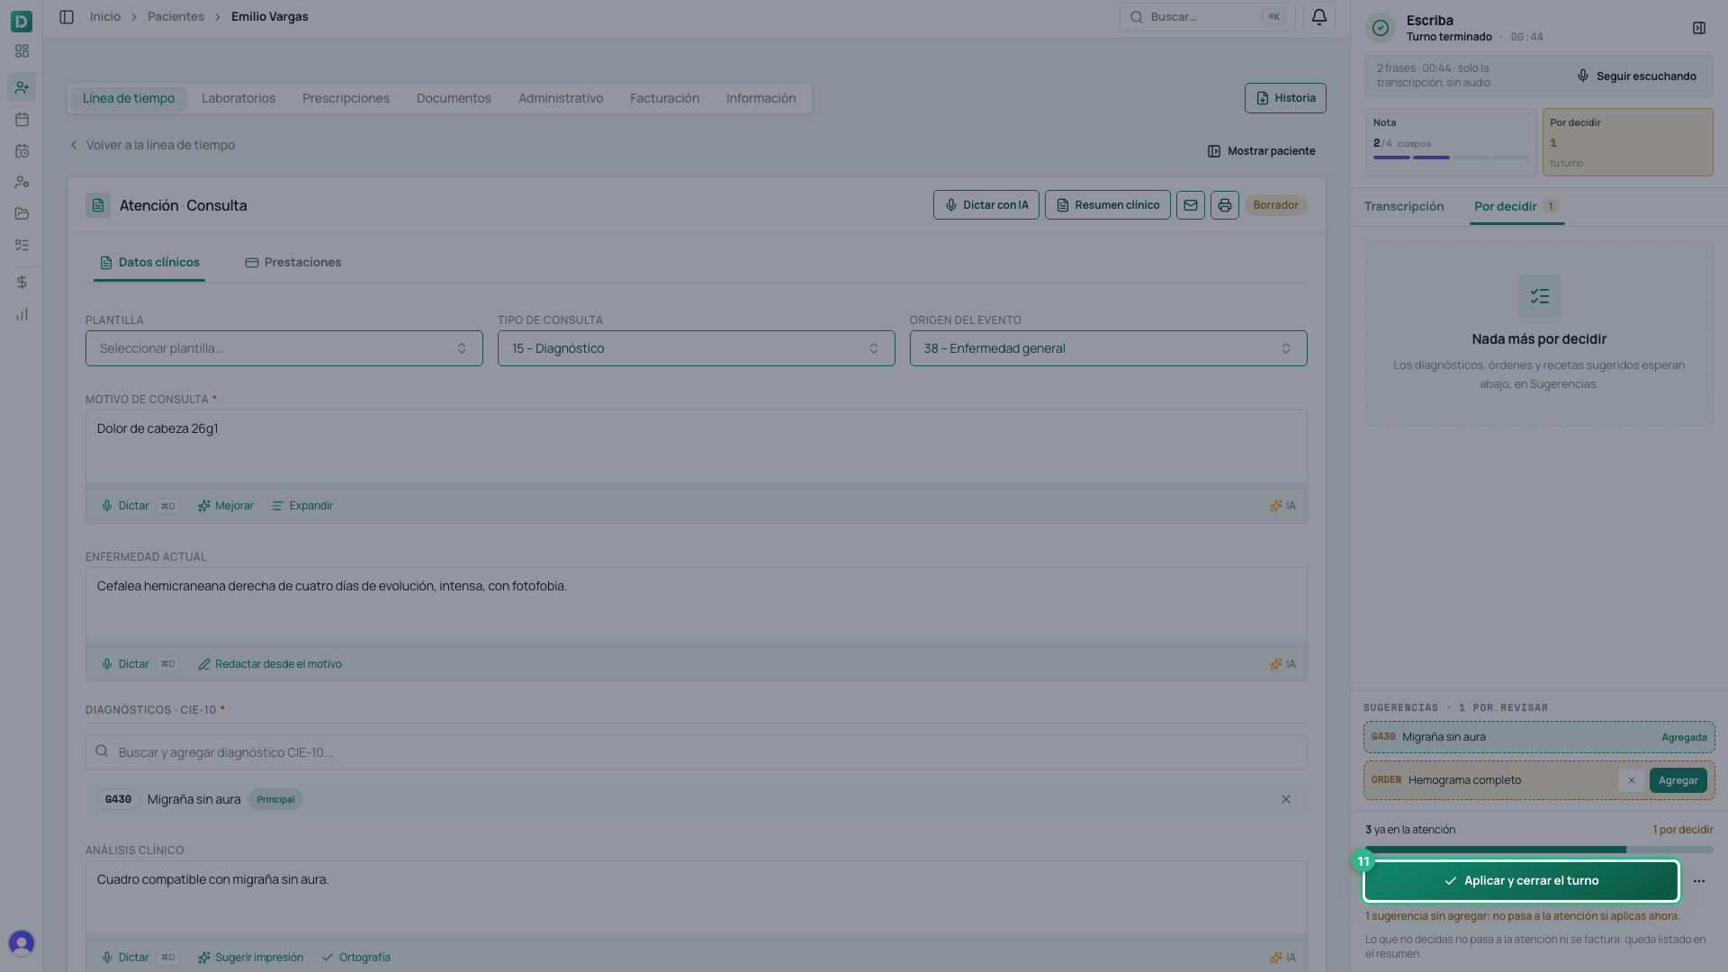Click Redactar desde el motivo
This screenshot has width=1728, height=972.
(270, 664)
